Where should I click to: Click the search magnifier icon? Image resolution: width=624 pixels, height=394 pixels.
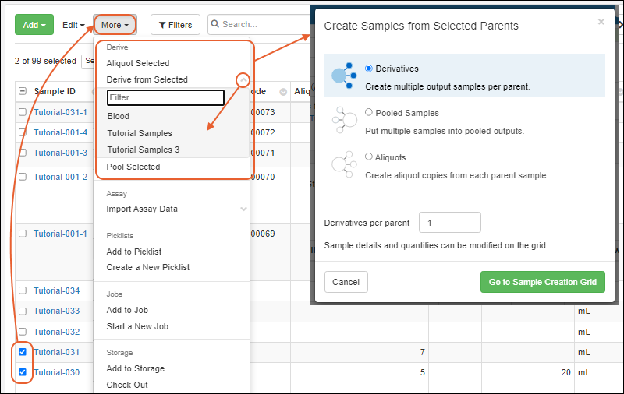click(214, 25)
